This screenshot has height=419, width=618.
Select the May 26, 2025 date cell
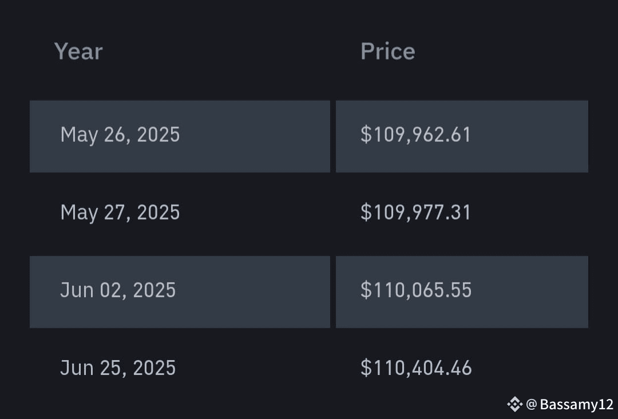[x=180, y=136]
